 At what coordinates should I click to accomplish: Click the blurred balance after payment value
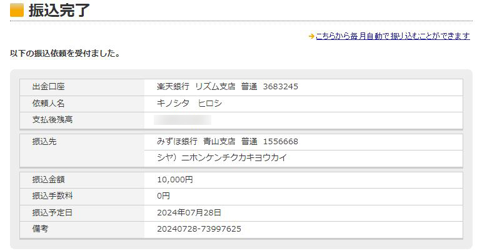(183, 120)
